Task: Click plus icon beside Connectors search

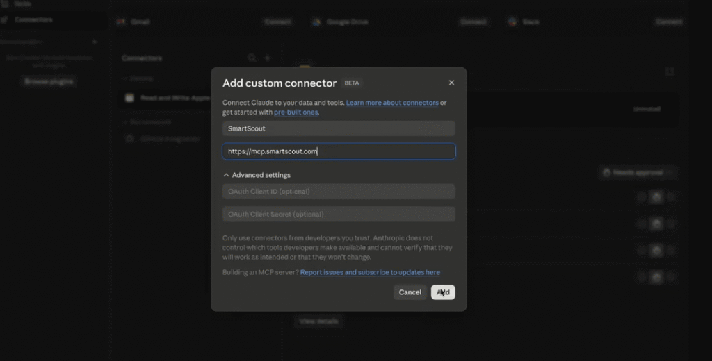Action: [x=268, y=58]
